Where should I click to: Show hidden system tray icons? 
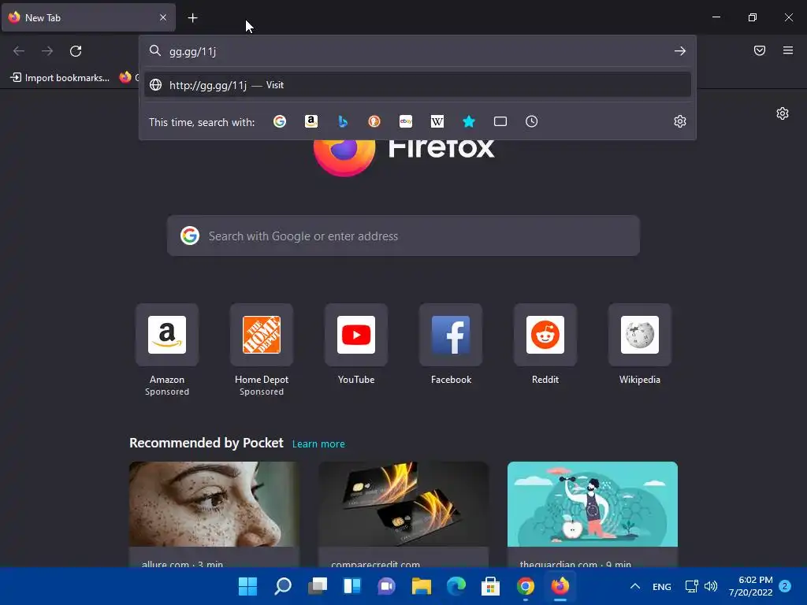click(635, 586)
